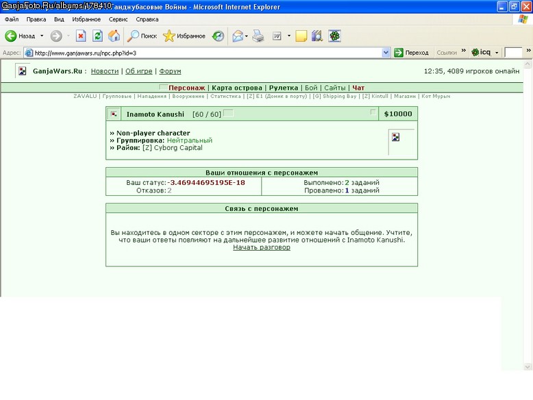533x400 pixels.
Task: Open Карта острова navigation item
Action: [x=237, y=88]
